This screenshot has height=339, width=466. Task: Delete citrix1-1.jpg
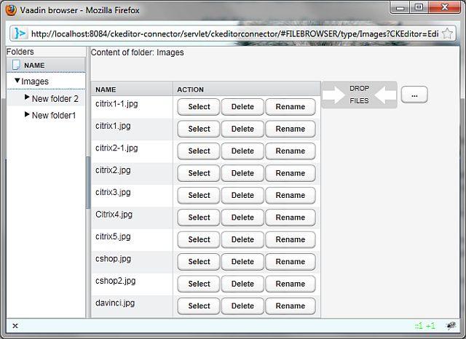pyautogui.click(x=242, y=107)
